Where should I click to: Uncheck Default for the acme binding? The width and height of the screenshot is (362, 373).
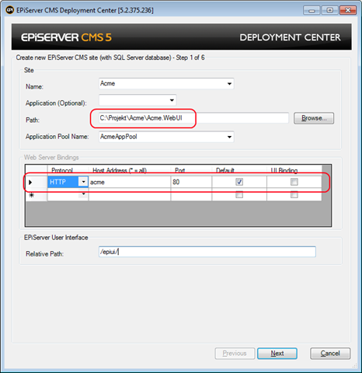click(239, 182)
